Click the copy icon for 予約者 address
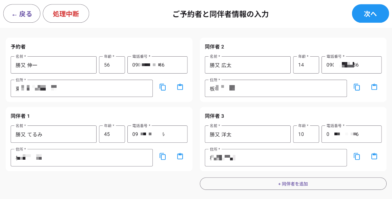This screenshot has width=392, height=199. [x=163, y=87]
